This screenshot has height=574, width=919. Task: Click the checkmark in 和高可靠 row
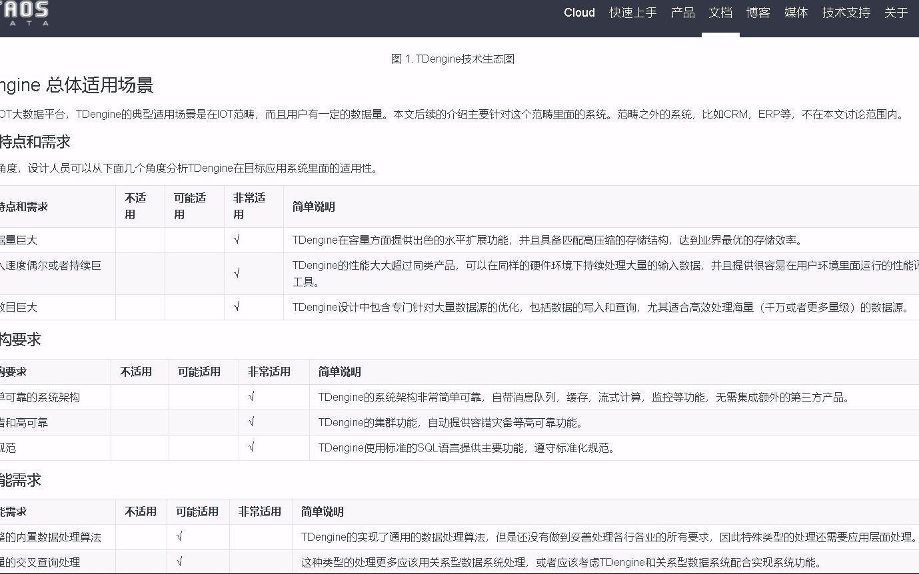point(251,422)
